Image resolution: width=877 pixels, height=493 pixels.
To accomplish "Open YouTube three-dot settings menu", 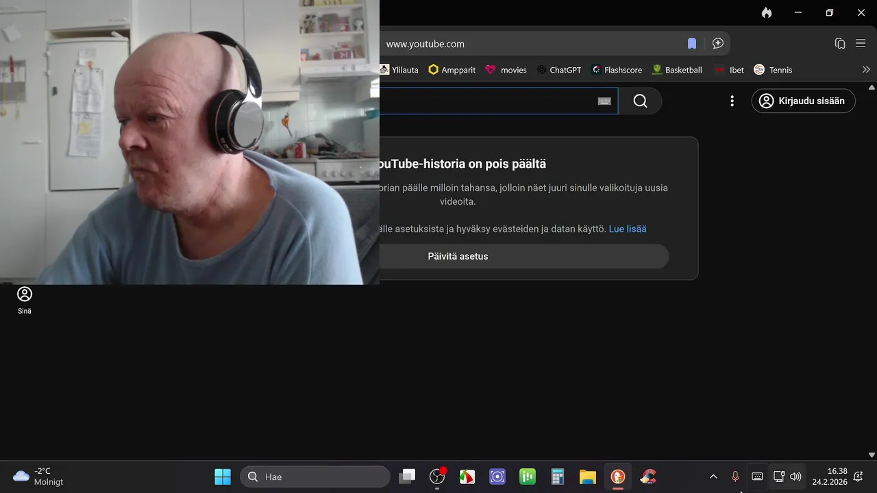I will (732, 101).
